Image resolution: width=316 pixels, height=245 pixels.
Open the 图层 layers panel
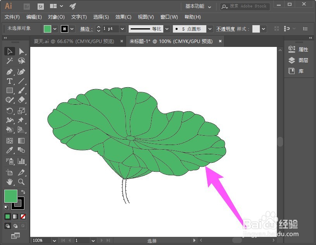click(x=298, y=60)
